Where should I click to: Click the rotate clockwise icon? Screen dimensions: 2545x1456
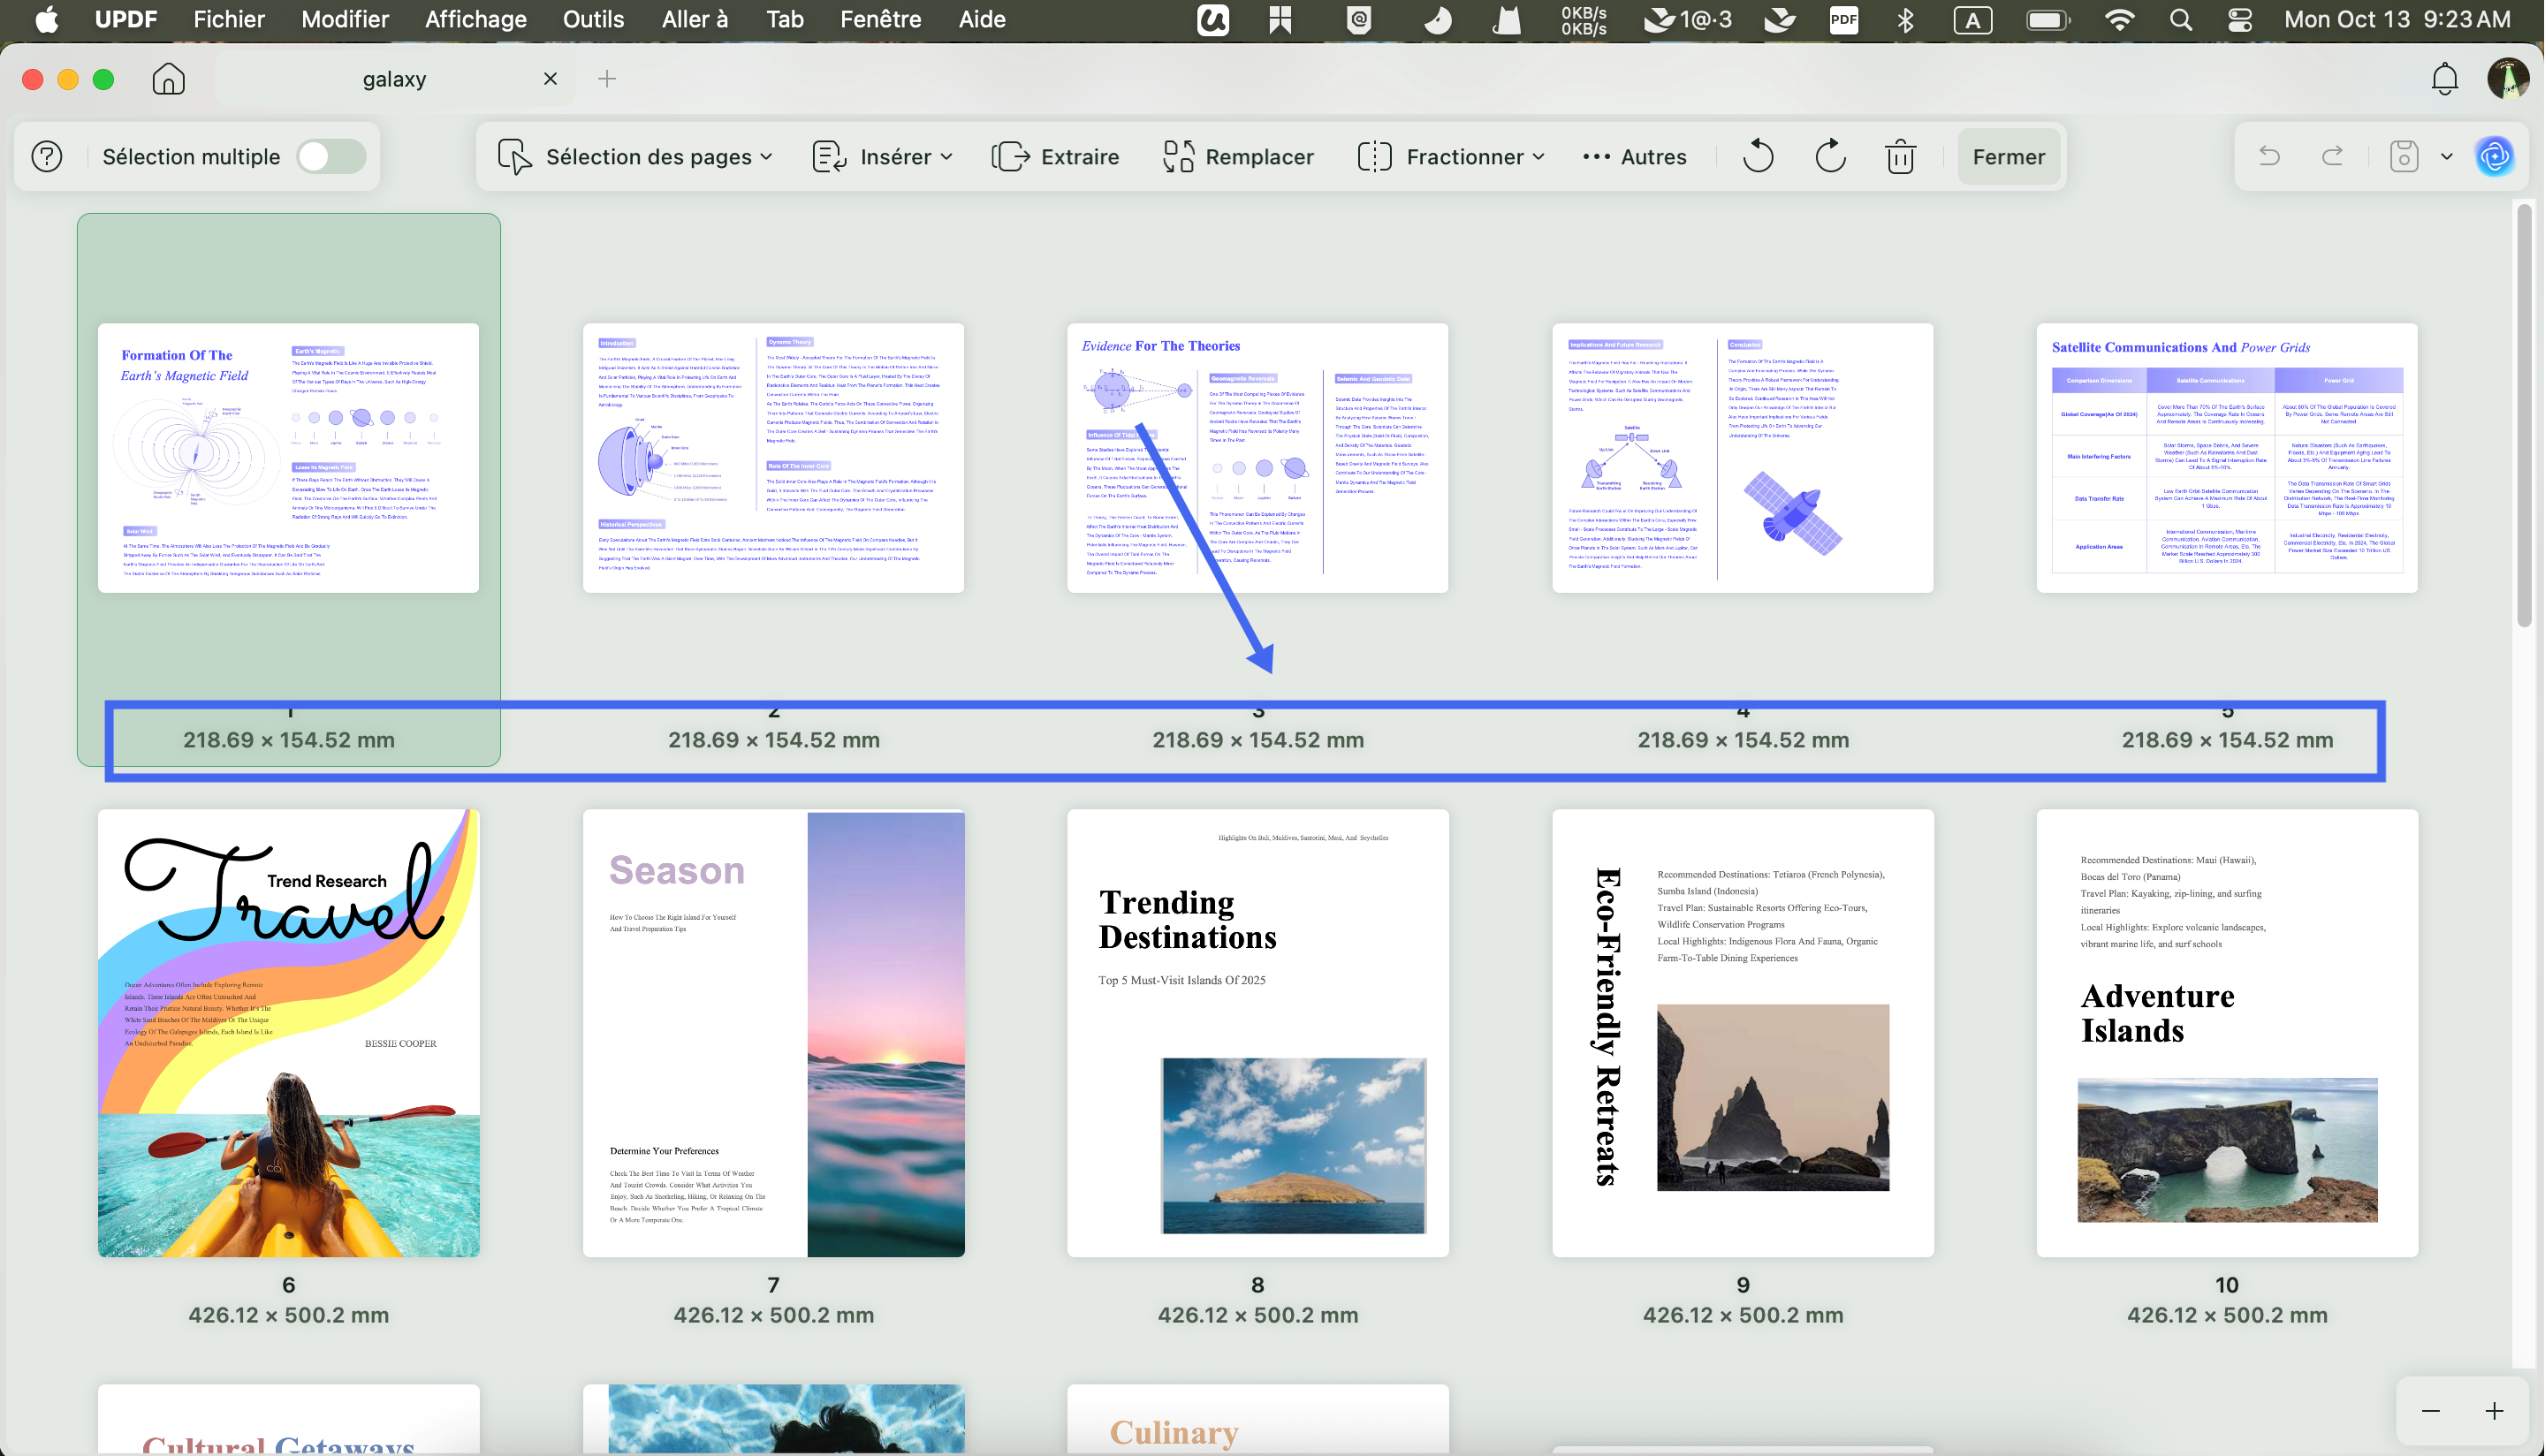tap(1829, 157)
